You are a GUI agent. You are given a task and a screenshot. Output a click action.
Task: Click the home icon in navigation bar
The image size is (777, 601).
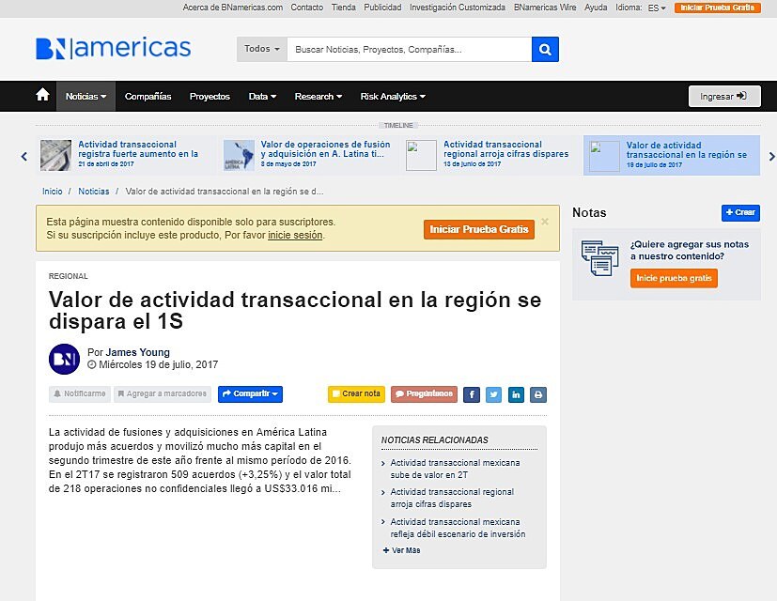[42, 95]
